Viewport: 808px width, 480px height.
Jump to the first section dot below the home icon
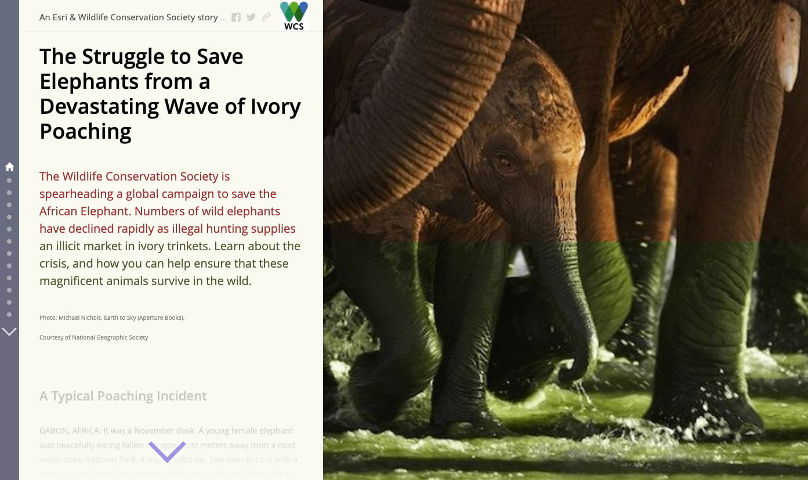[x=9, y=181]
